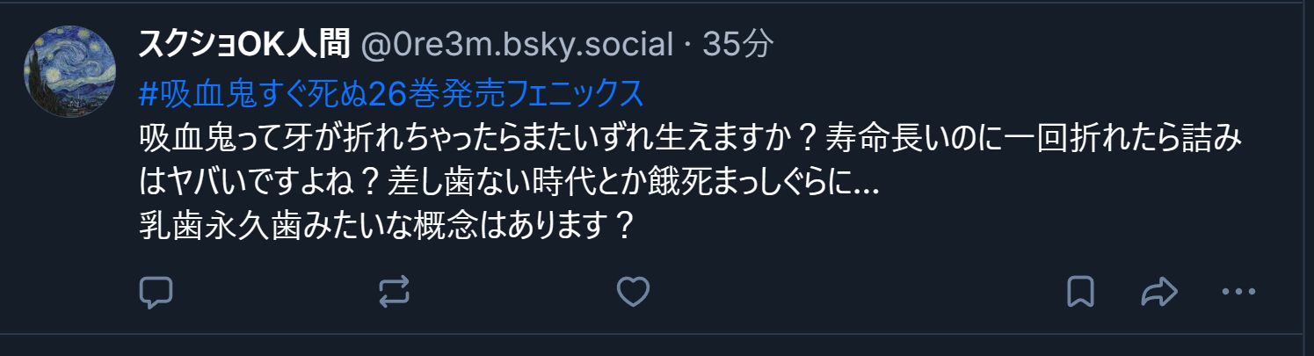
Task: Visit the @0re3m.bsky.social handle link
Action: coord(518,45)
